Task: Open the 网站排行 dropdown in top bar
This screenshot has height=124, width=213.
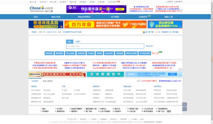Action: tap(84, 2)
